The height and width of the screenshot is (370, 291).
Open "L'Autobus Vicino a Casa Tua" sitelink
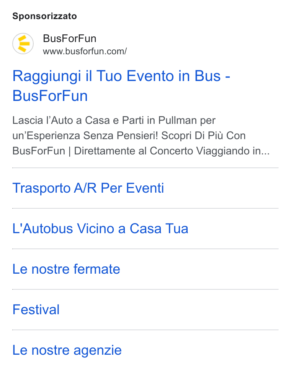100,229
